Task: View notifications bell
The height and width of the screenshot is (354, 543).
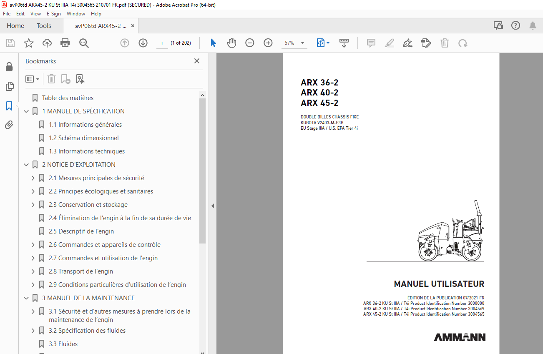Action: click(533, 25)
